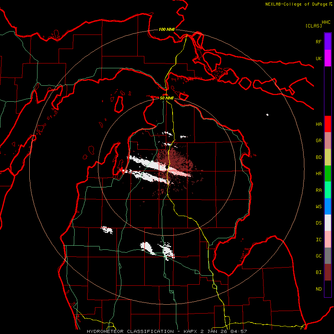334x334 pixels.
Task: Click the ND black legend swatch
Action: coord(328,289)
